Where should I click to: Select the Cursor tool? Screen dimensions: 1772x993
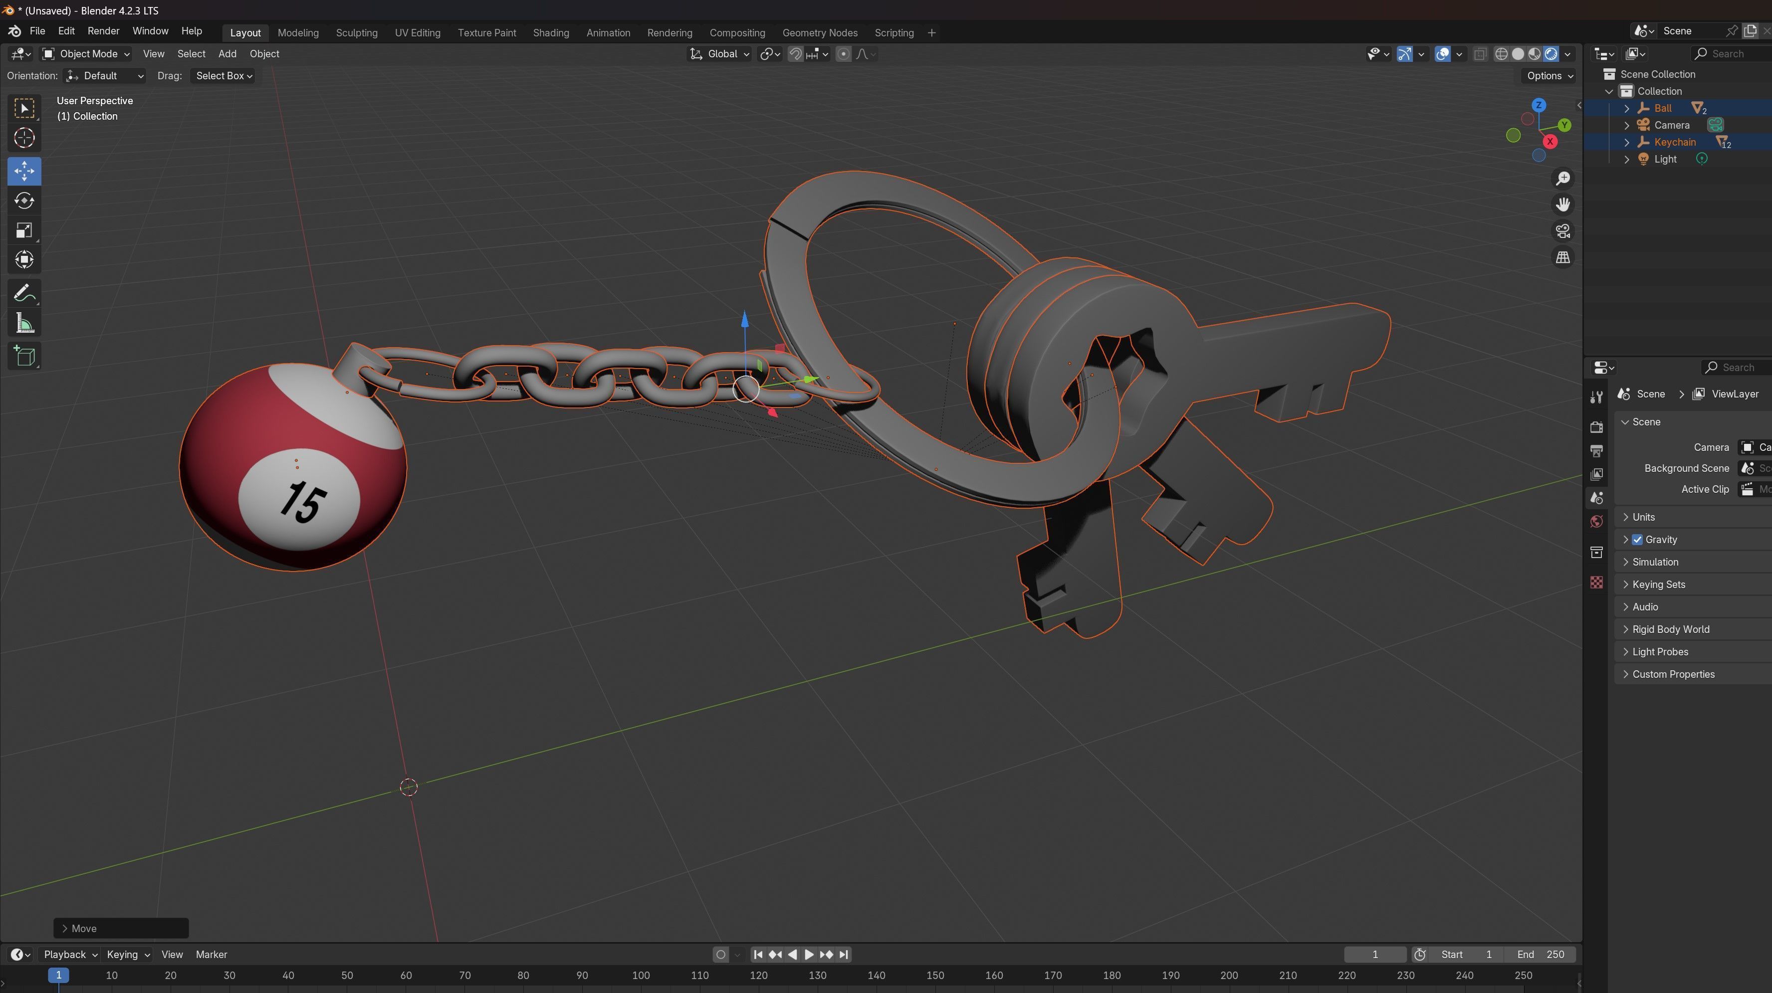click(24, 138)
